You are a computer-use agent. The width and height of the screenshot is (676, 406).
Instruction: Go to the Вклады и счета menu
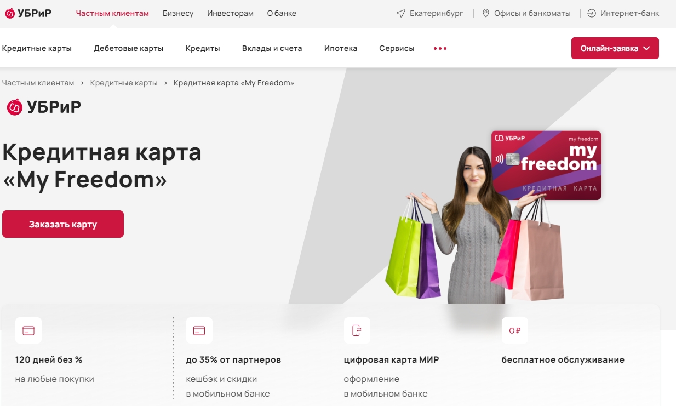272,48
